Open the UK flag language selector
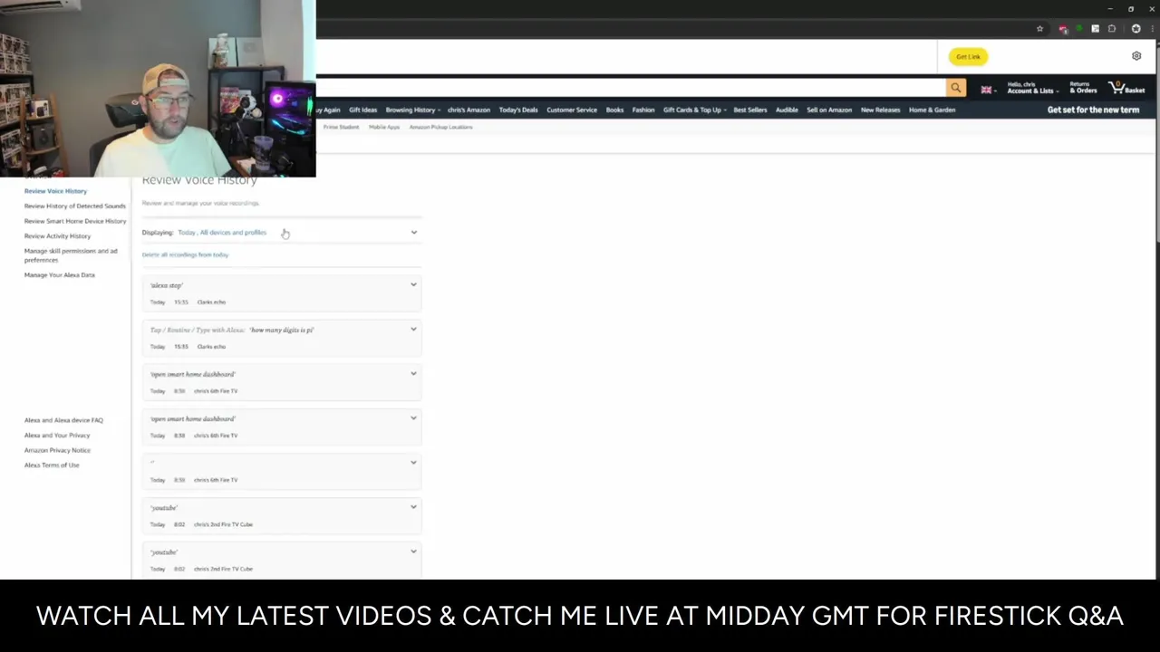The image size is (1160, 652). (x=988, y=90)
